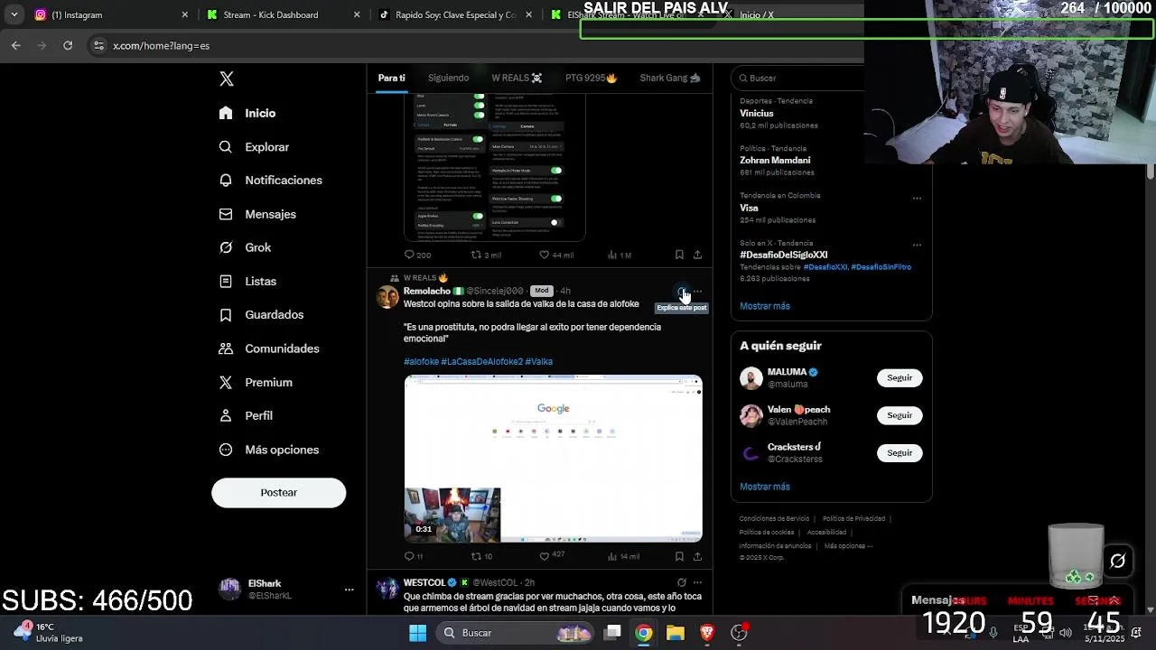The height and width of the screenshot is (650, 1156).
Task: Click the X logo in the sidebar
Action: tap(227, 79)
